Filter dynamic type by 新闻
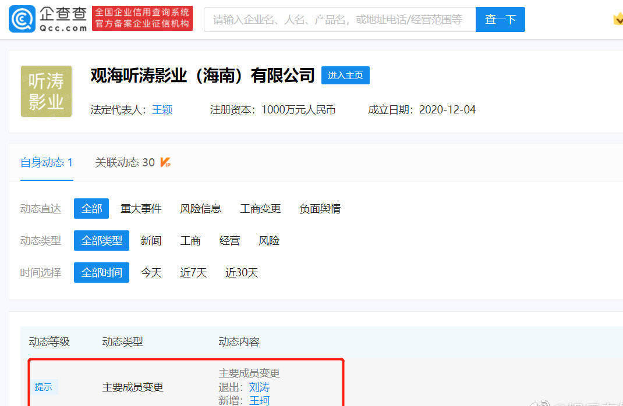 point(151,240)
